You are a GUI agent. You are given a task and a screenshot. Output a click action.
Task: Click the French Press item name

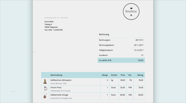coord(56,88)
